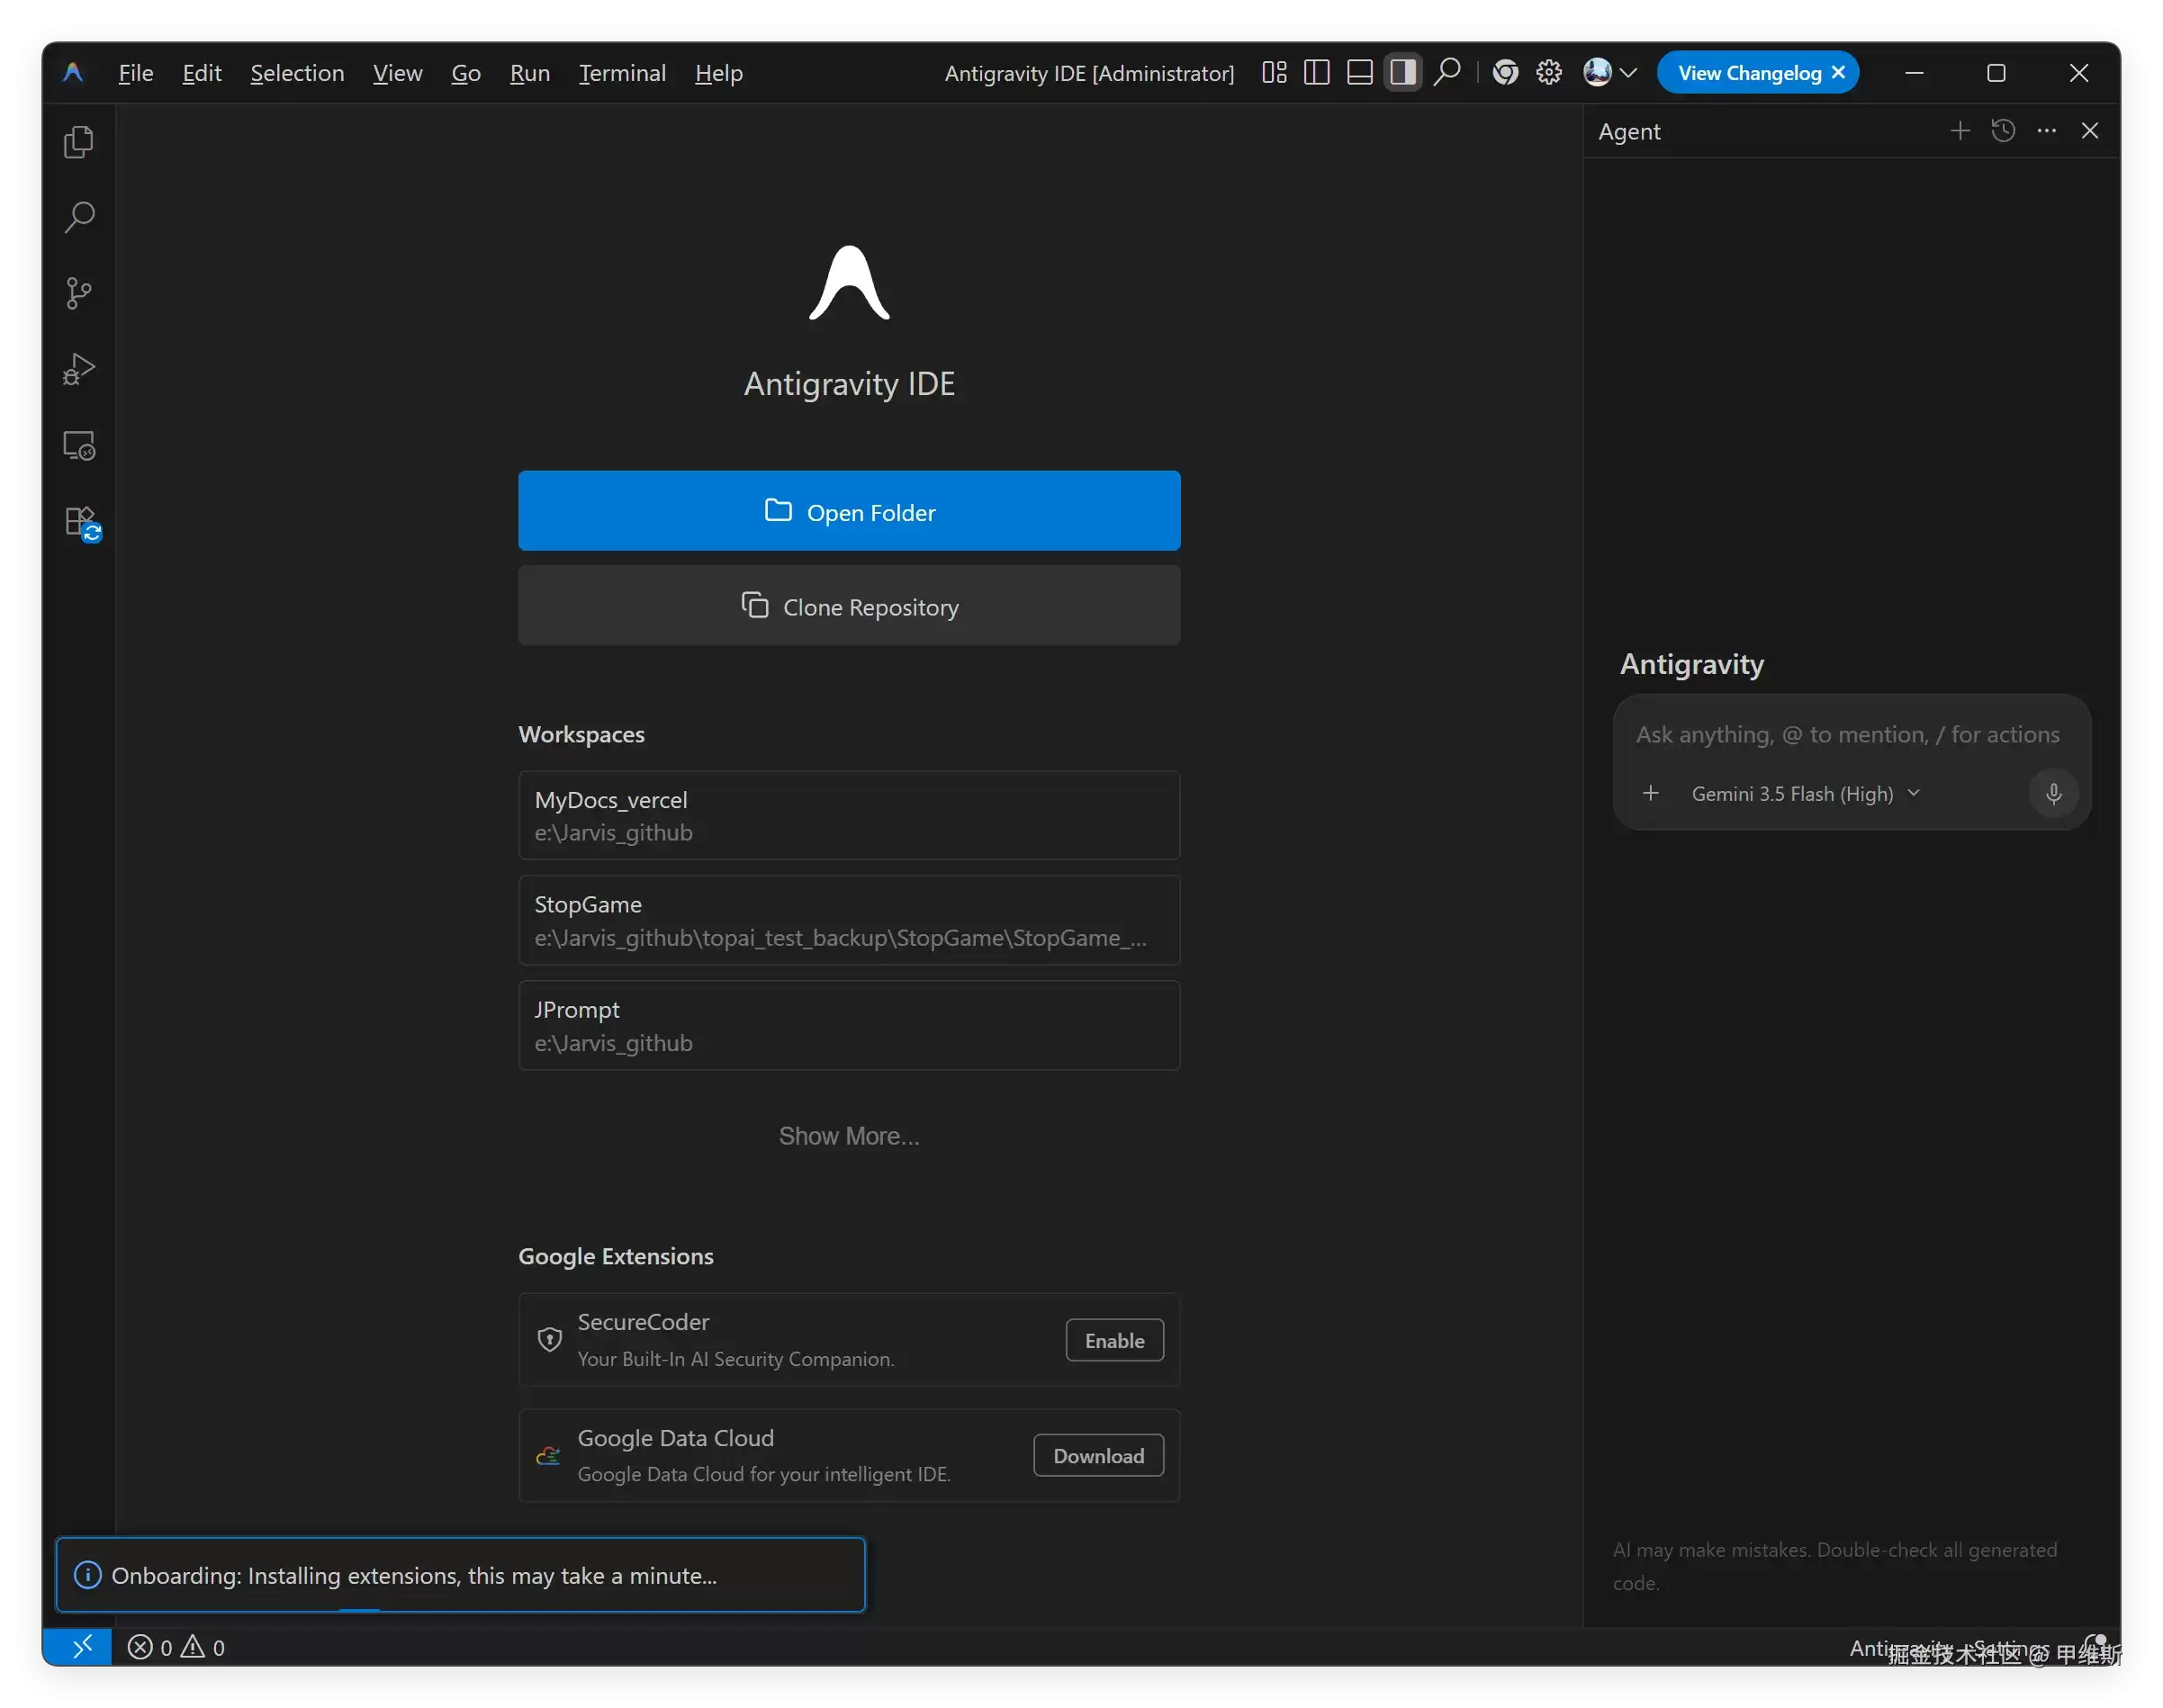
Task: Click the microphone voice input button
Action: pos(2053,794)
